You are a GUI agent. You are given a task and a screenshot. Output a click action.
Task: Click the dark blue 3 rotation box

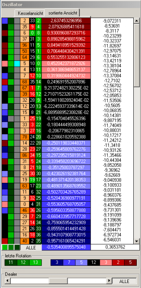click(x=56, y=262)
